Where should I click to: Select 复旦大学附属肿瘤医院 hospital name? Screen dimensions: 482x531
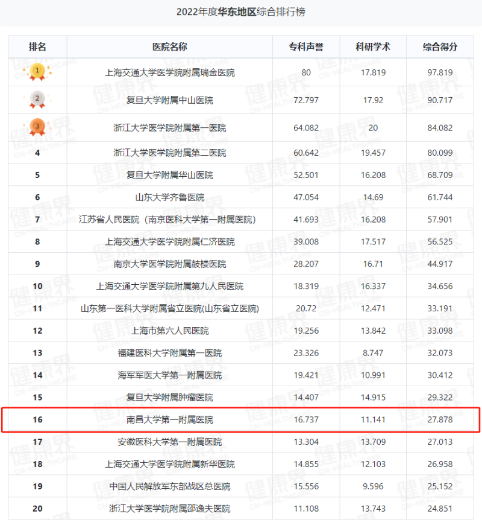pos(169,397)
